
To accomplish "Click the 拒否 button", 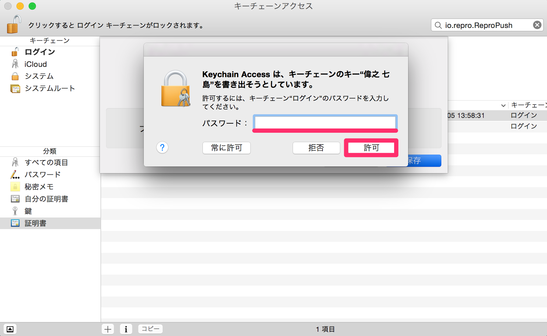I will point(316,148).
